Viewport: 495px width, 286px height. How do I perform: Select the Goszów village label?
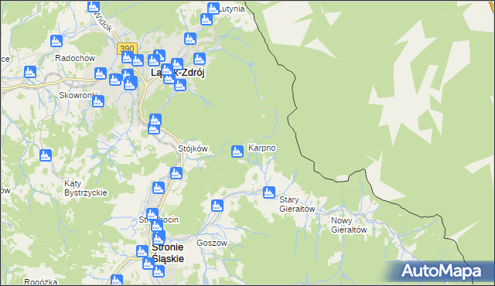[212, 243]
